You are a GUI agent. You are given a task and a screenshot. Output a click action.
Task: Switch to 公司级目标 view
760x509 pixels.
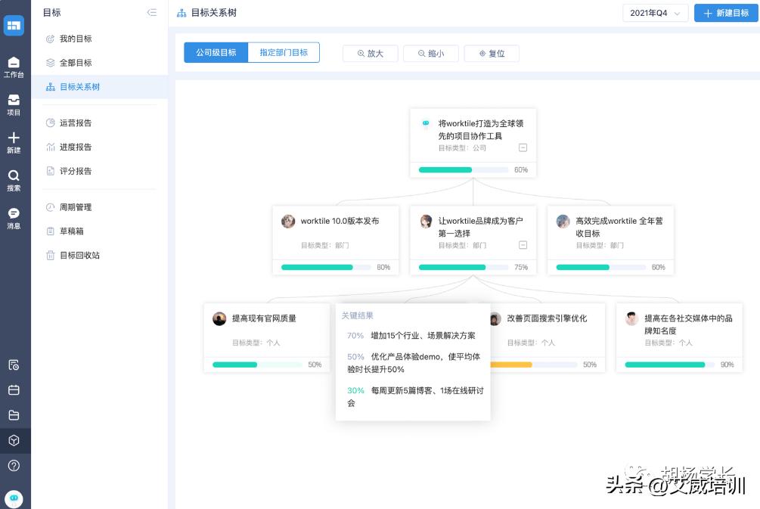[216, 53]
